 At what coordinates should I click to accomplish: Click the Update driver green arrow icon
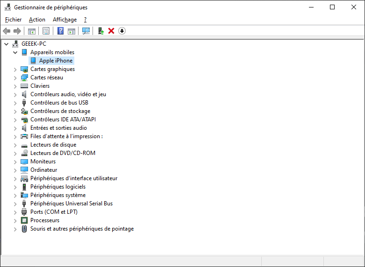click(x=100, y=31)
